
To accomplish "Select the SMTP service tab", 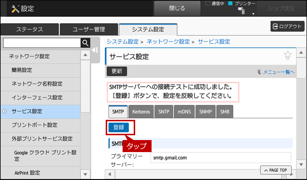I will point(118,112).
